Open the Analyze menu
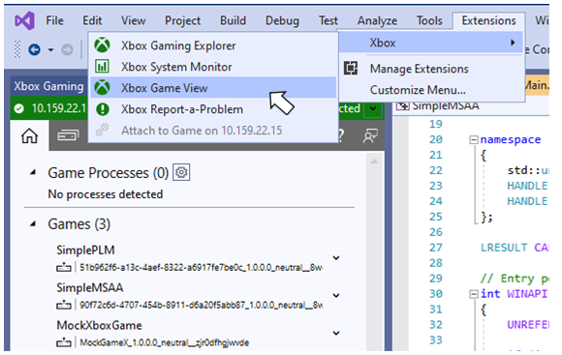Screen dimensions: 562x355 click(x=377, y=20)
